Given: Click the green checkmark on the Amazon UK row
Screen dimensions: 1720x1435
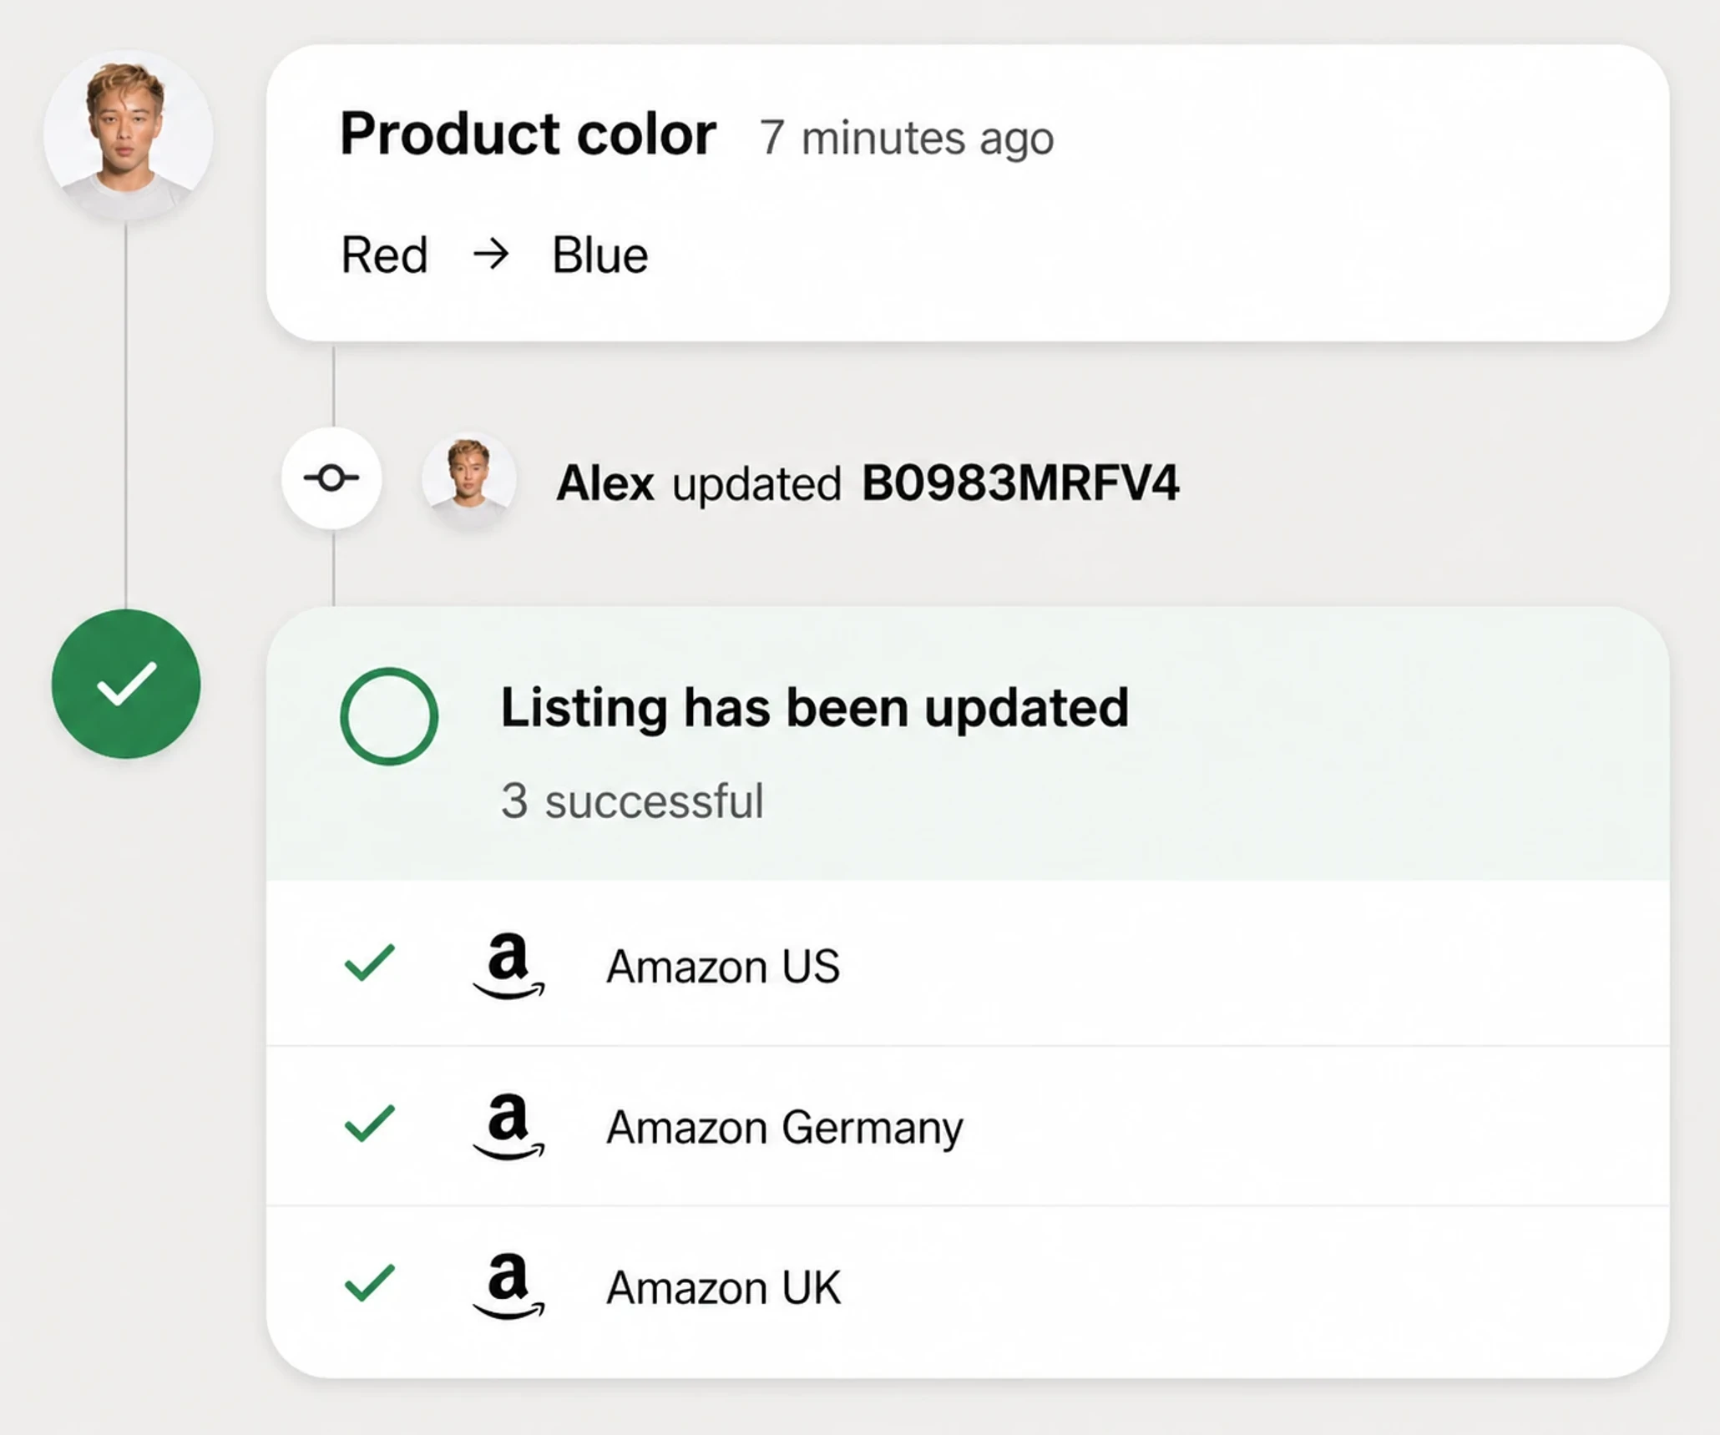Looking at the screenshot, I should click(x=370, y=1283).
